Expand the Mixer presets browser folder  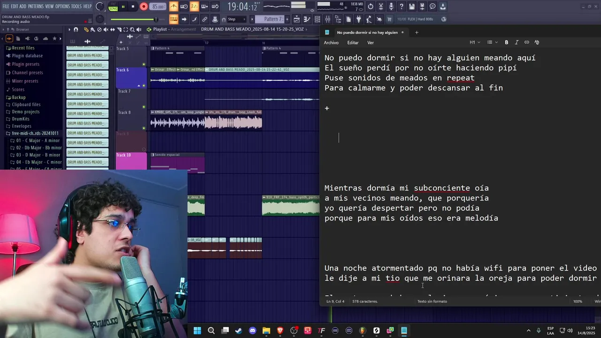coord(25,81)
